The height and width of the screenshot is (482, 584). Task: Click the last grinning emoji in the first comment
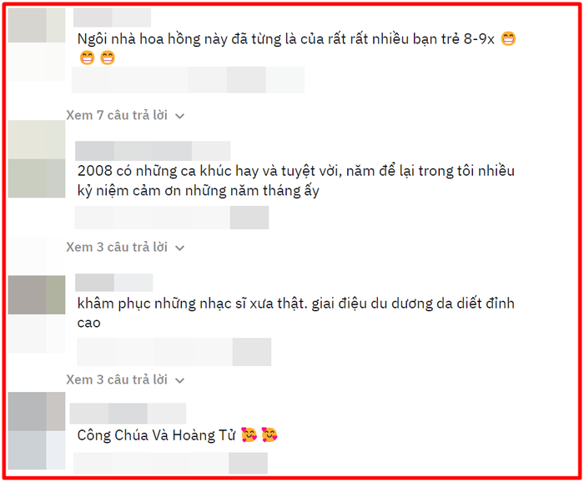pos(108,58)
